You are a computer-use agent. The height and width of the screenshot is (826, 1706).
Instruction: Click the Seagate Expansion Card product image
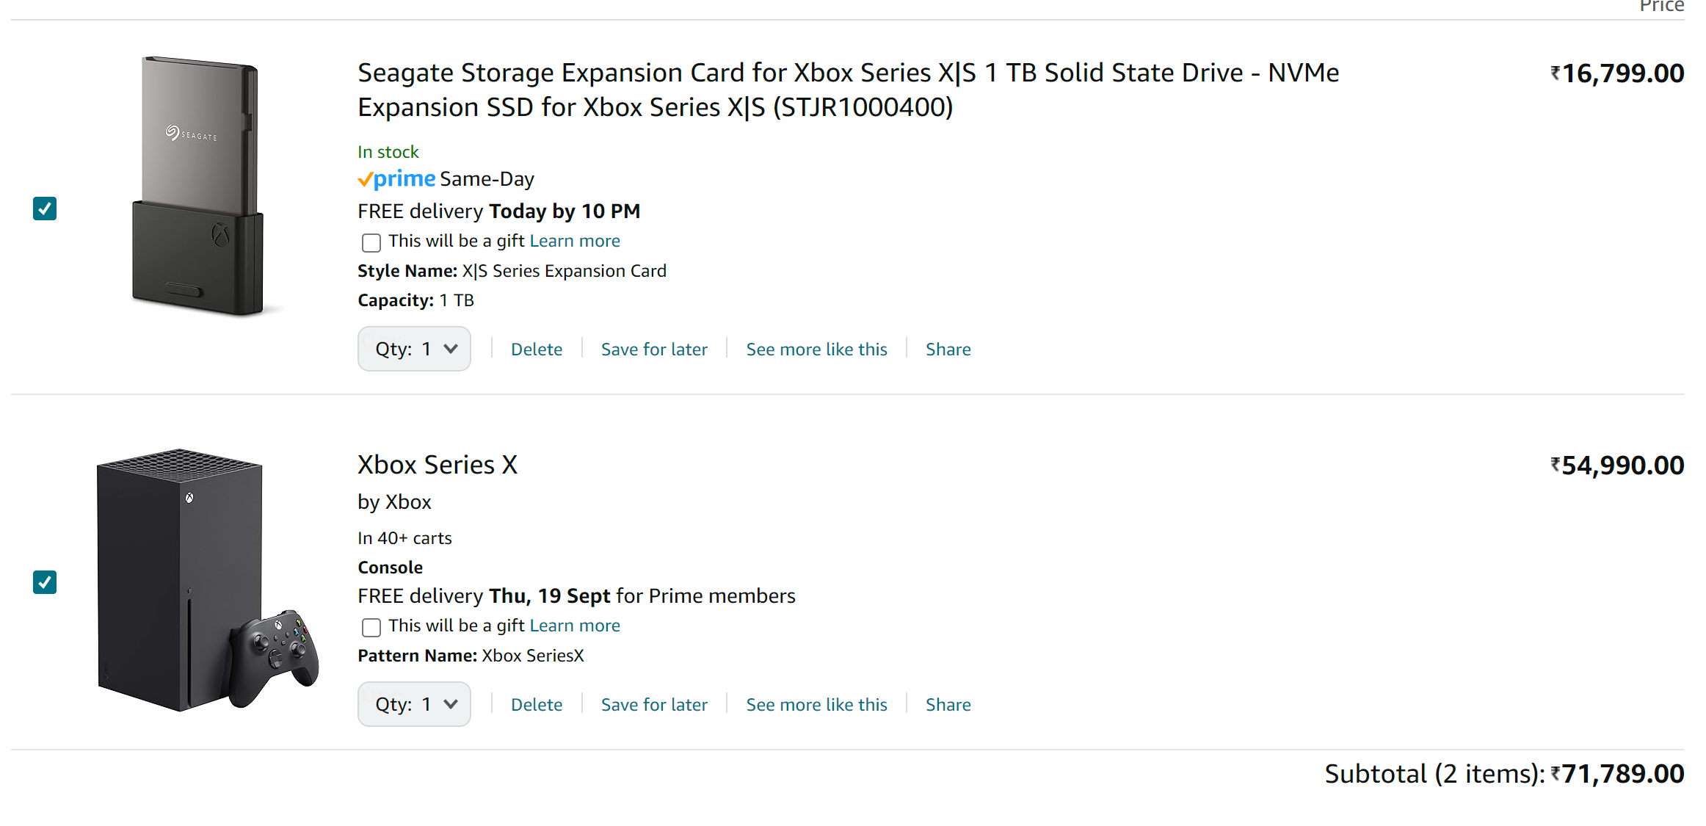point(198,186)
